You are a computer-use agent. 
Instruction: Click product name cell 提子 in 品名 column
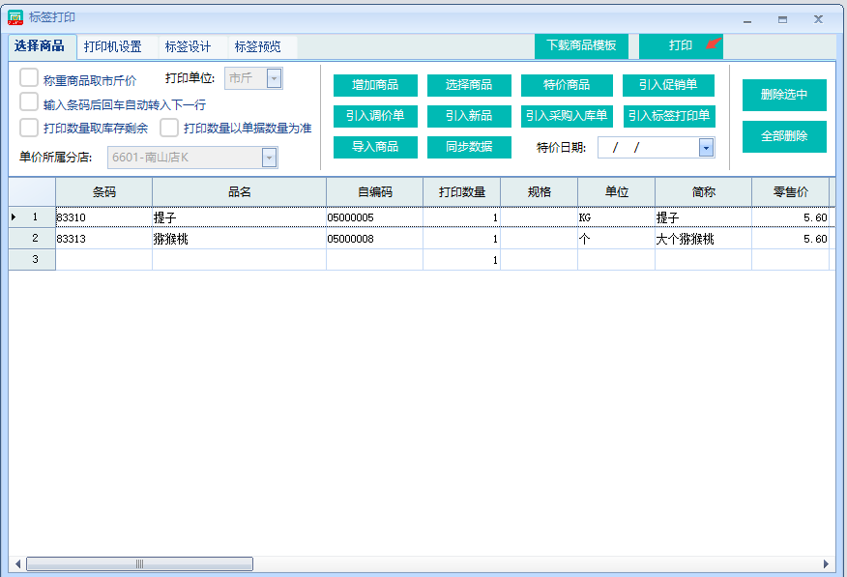239,217
